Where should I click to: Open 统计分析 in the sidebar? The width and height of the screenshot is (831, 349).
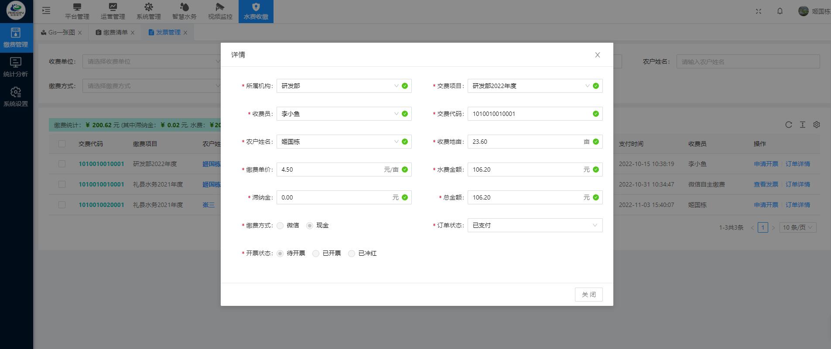click(16, 67)
